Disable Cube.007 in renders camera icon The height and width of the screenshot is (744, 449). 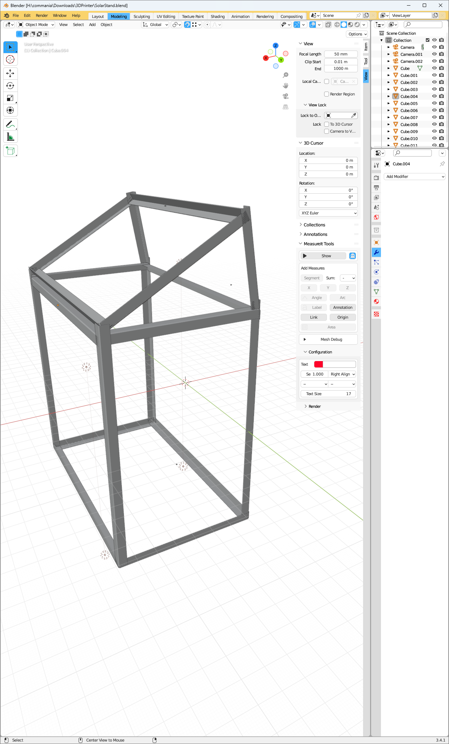[442, 117]
